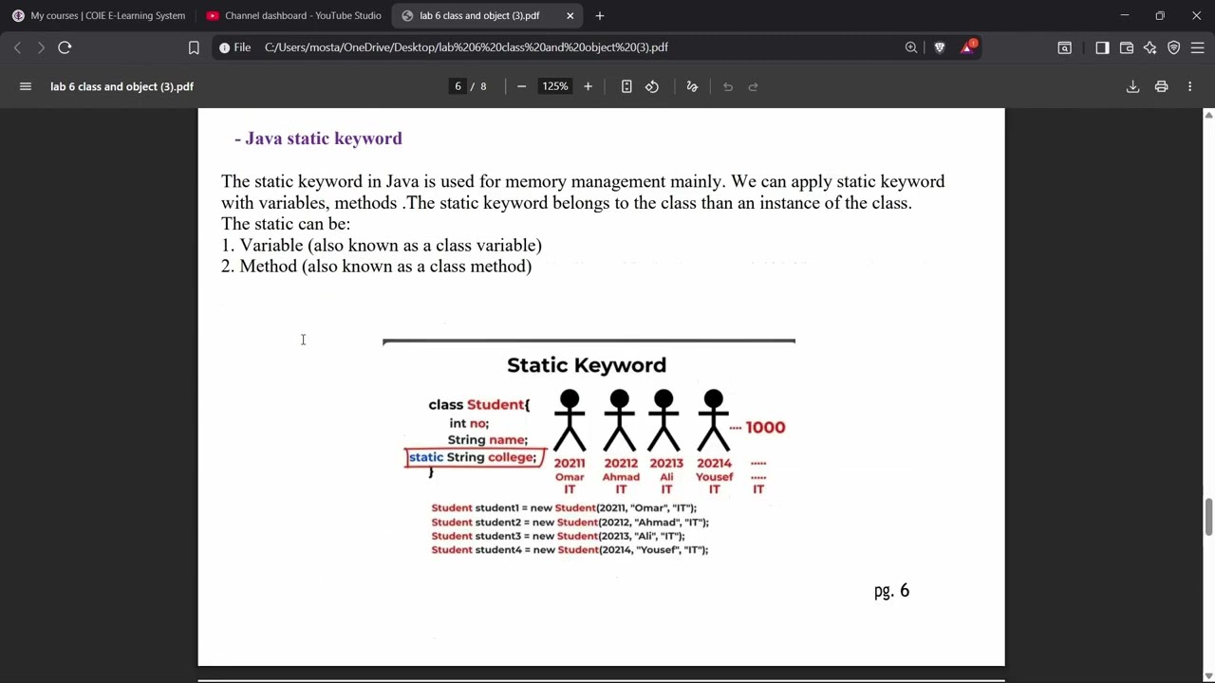Screen dimensions: 1215x683
Task: Zoom out using the minus button
Action: click(x=521, y=86)
